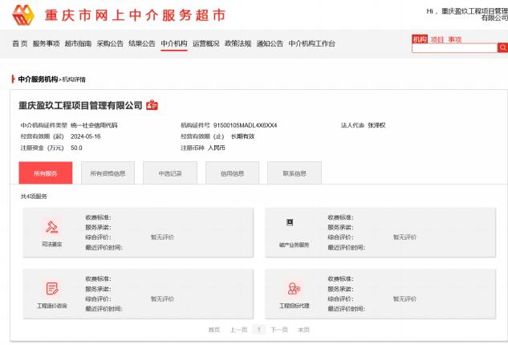Go to 首页 in the navigation bar
Image resolution: width=508 pixels, height=345 pixels.
point(20,43)
